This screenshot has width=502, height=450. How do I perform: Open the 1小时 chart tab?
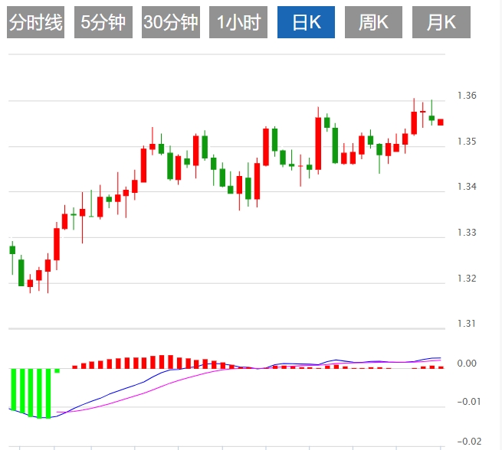238,22
